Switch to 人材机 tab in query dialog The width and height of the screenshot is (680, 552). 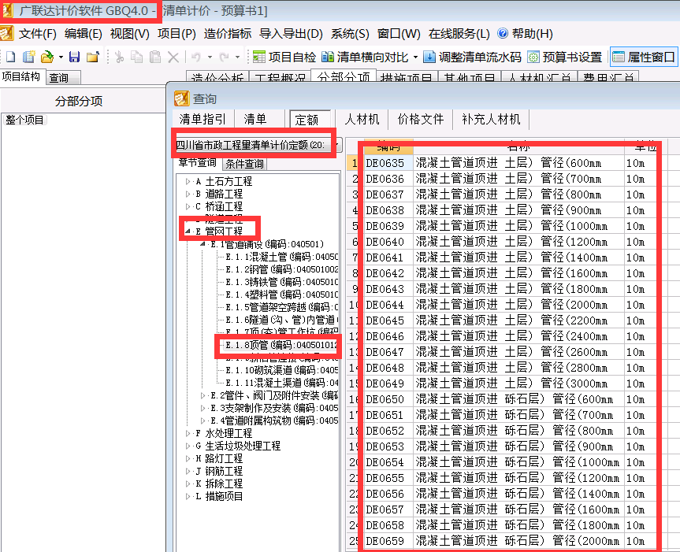362,119
